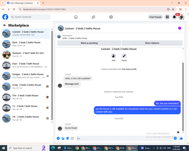Image resolution: width=189 pixels, height=151 pixels.
Task: Click Mark as pending button
Action: tap(89, 43)
